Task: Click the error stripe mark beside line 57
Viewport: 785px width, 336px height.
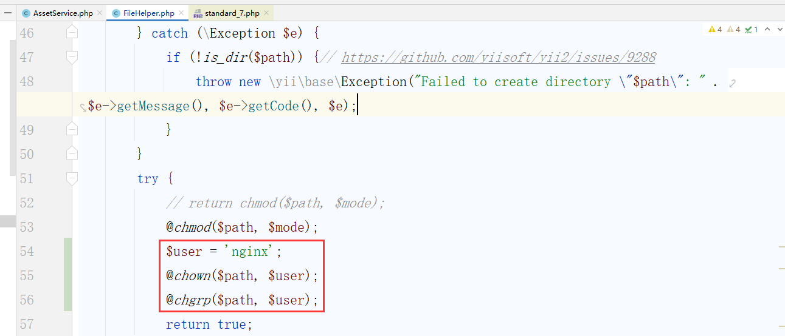Action: (781, 327)
